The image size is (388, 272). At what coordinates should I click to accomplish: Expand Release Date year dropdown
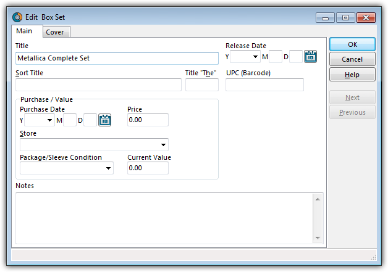(255, 57)
